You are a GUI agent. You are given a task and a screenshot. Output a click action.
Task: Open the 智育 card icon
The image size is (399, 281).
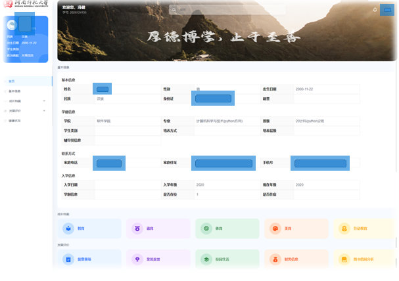pyautogui.click(x=68, y=228)
